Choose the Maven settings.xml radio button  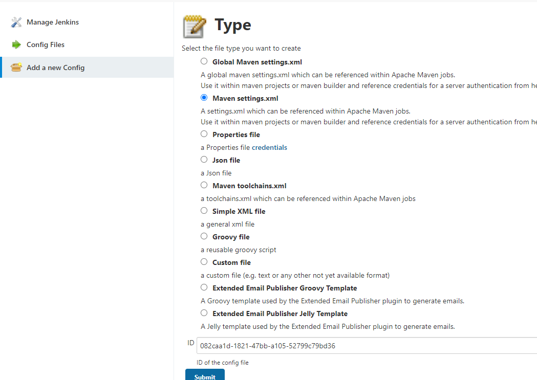point(204,98)
